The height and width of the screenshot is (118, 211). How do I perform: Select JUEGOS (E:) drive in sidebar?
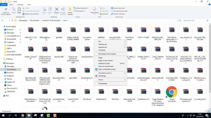(11, 92)
